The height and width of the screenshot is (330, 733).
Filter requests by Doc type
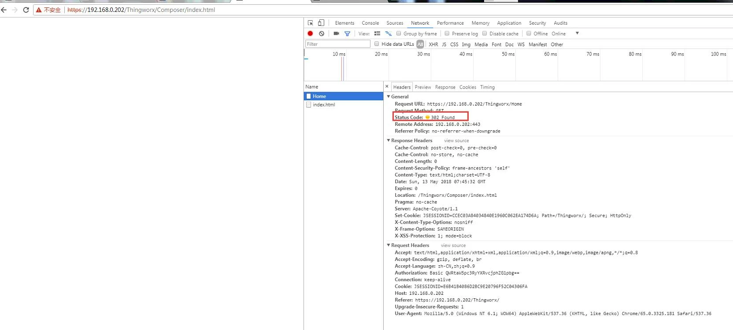509,44
